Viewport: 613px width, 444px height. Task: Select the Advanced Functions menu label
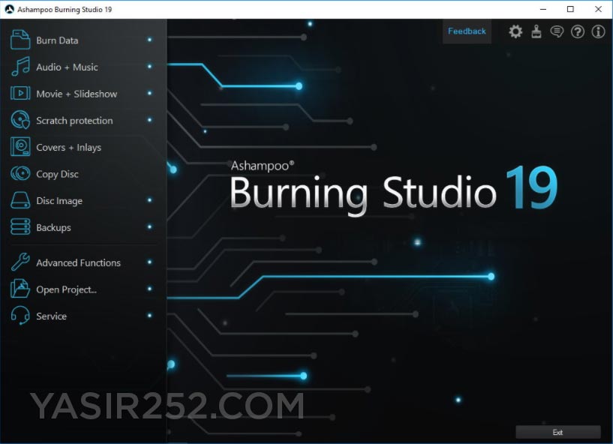point(78,262)
